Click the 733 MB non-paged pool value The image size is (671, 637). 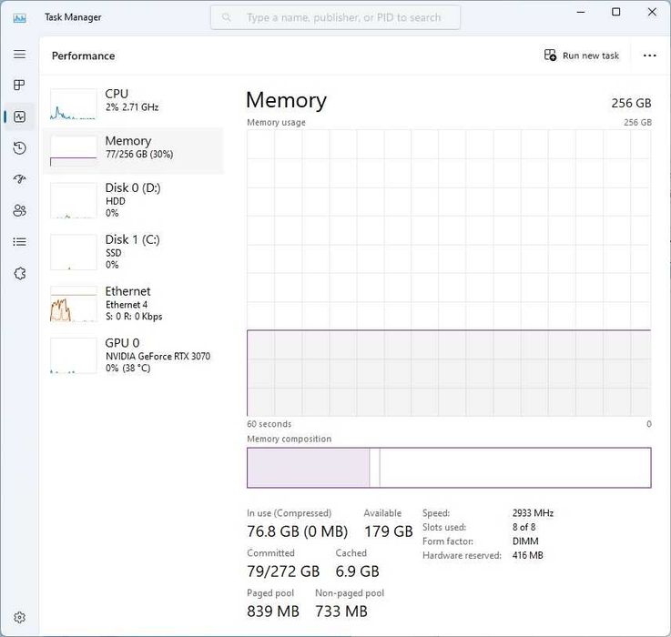tap(341, 611)
